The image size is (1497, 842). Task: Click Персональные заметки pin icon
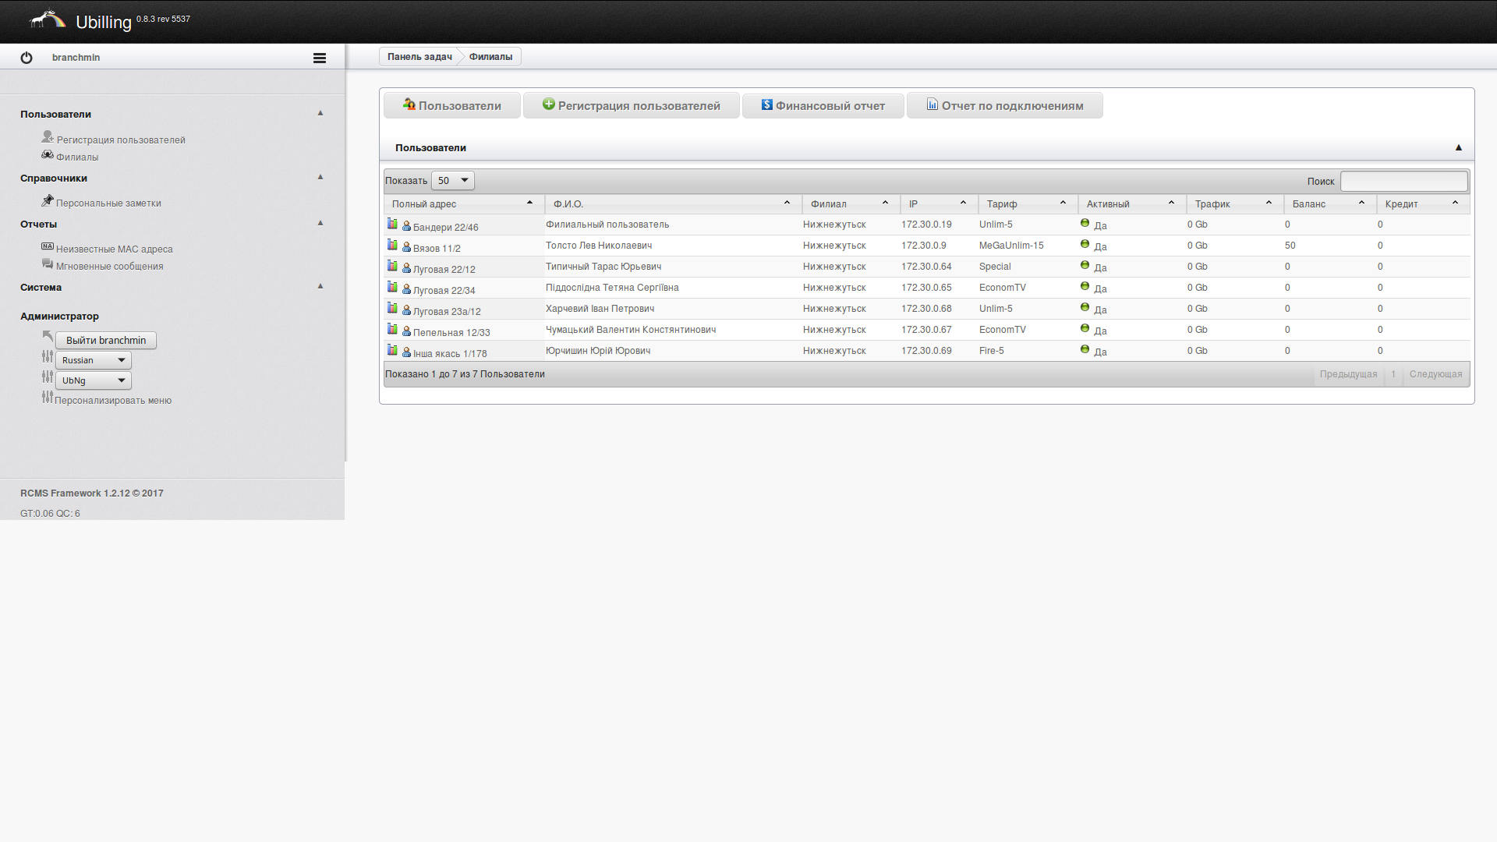(48, 200)
